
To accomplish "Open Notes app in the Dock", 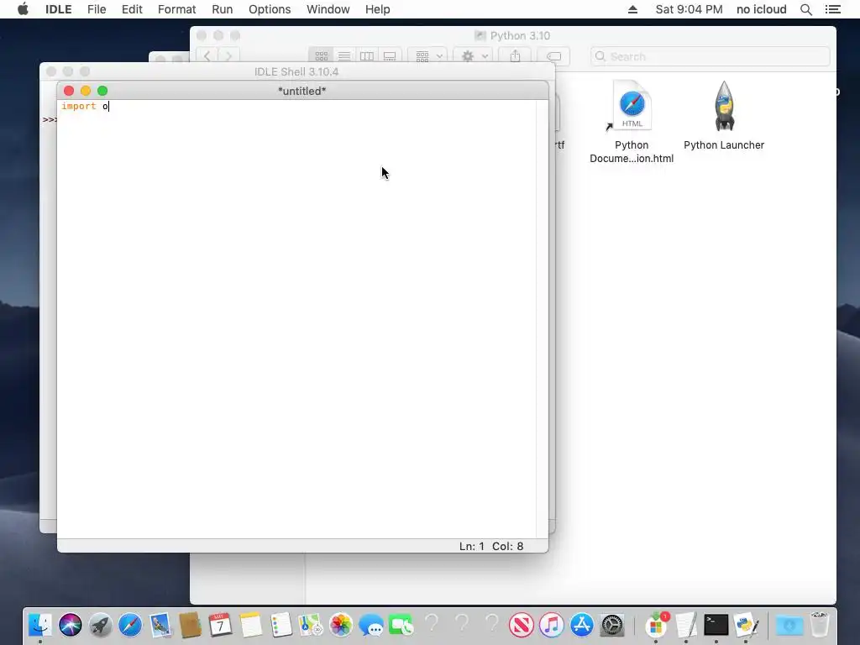I will (250, 625).
